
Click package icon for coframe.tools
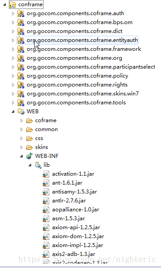pos(20,103)
